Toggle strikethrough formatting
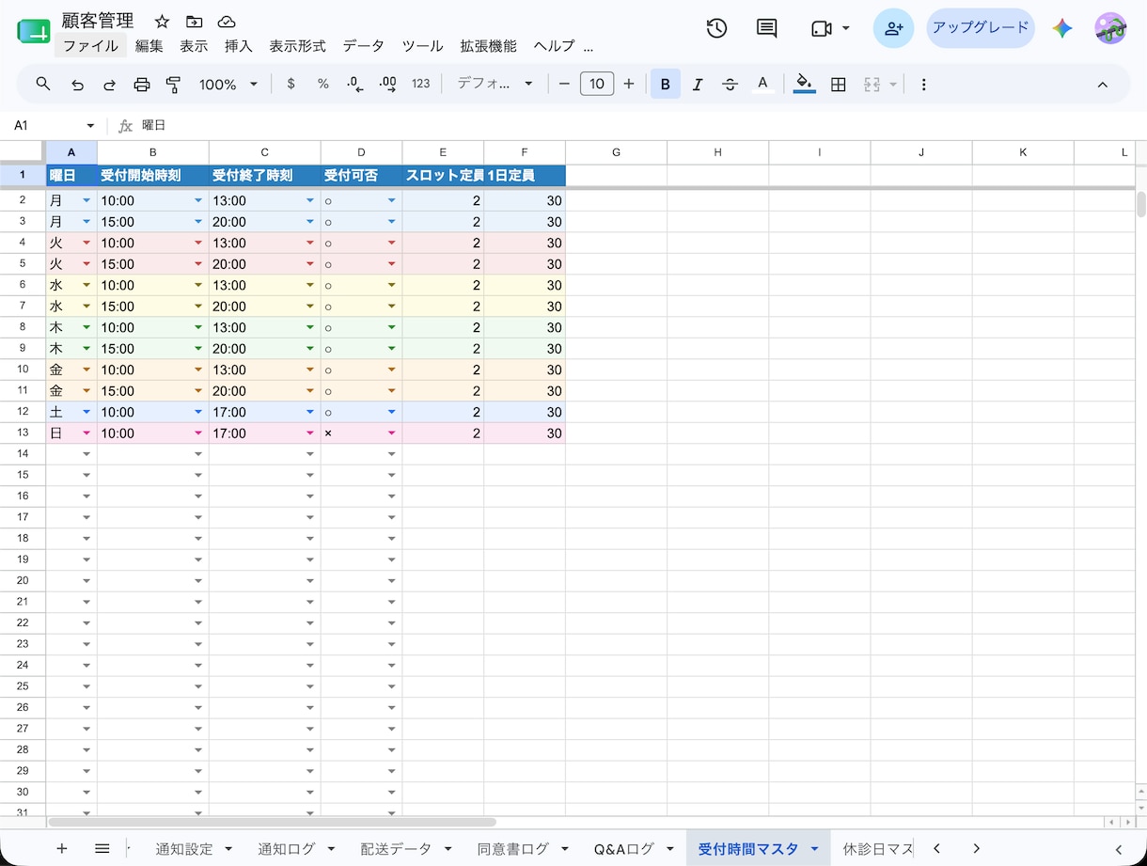The image size is (1147, 866). [730, 84]
